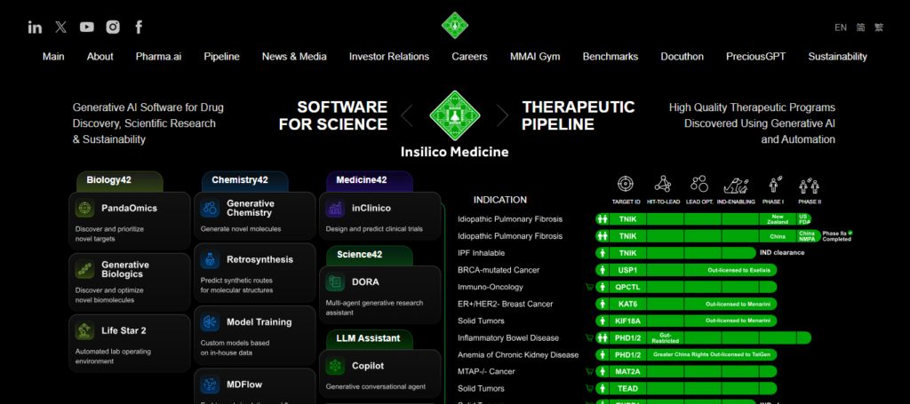Click the KIF18A pipeline bar
This screenshot has width=910, height=404.
686,321
